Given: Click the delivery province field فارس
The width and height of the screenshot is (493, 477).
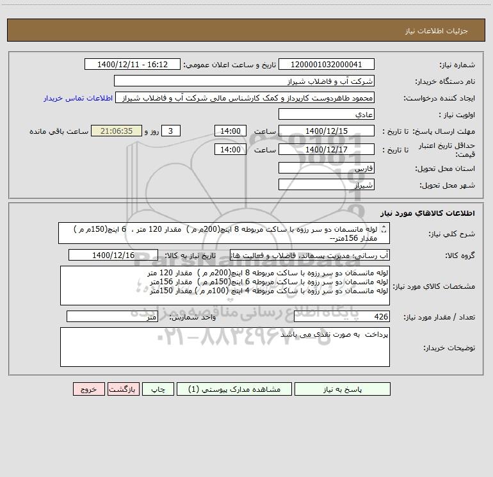Looking at the screenshot, I should pyautogui.click(x=327, y=168).
